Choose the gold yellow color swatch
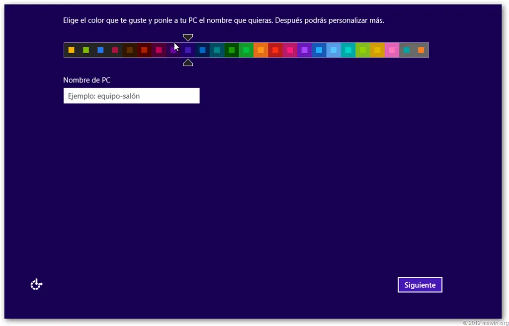 click(377, 50)
